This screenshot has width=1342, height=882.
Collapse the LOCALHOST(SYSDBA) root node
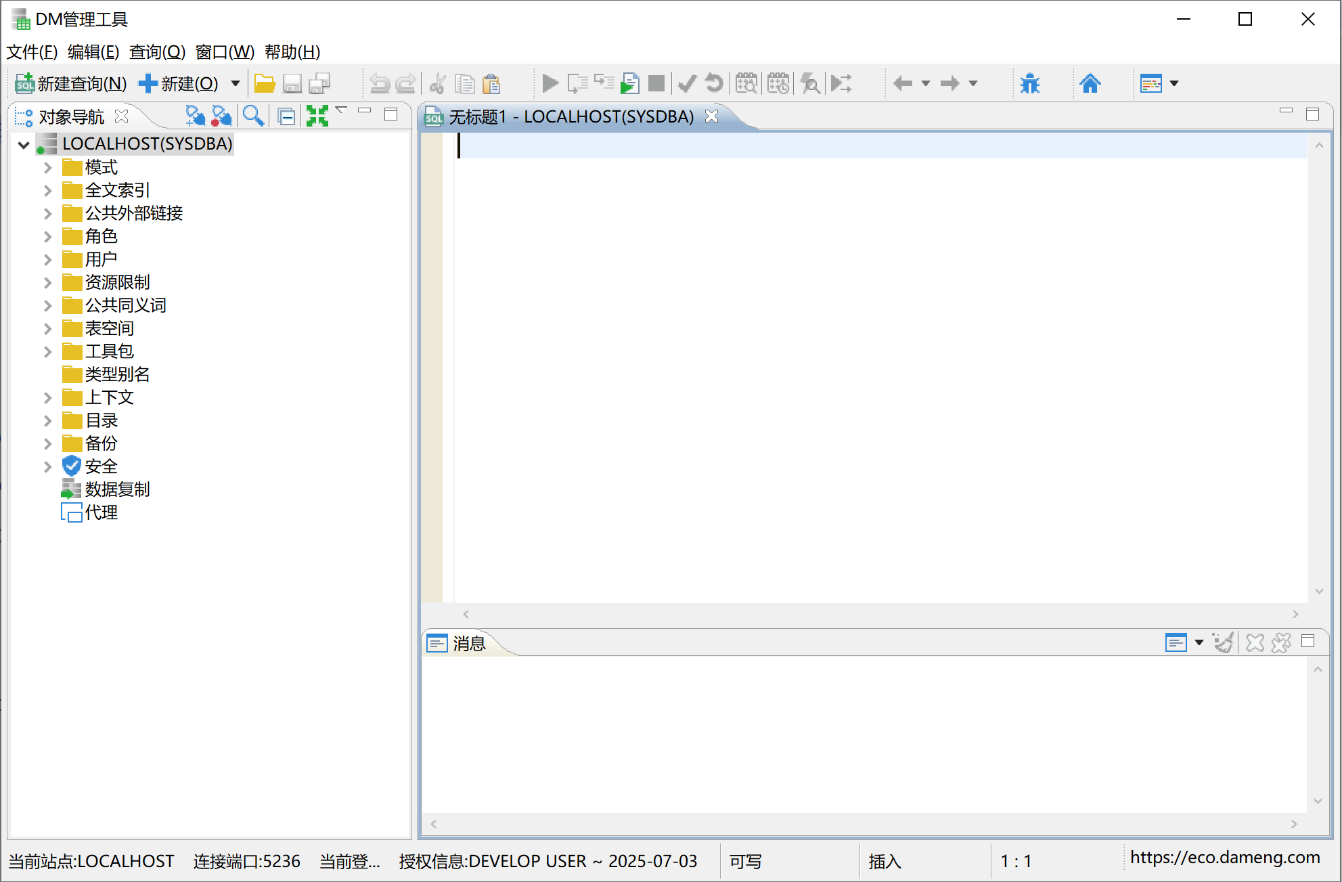coord(24,144)
